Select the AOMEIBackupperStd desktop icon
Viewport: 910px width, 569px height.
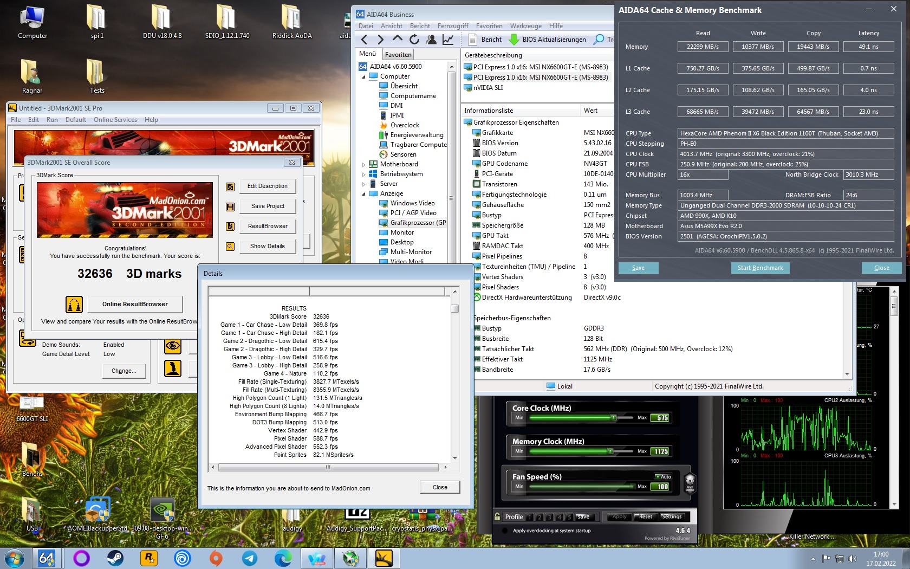(97, 515)
